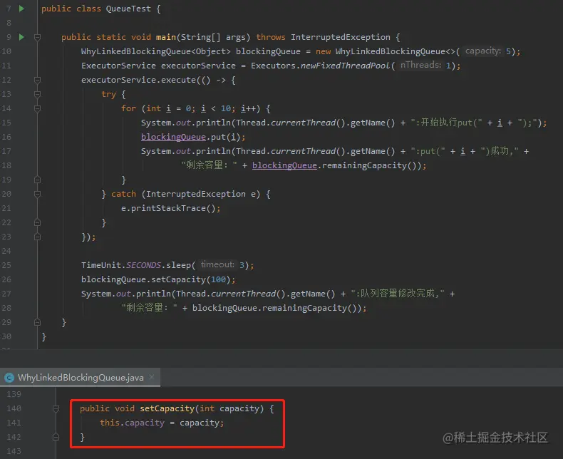Click line number 16 in gutter

click(x=6, y=137)
